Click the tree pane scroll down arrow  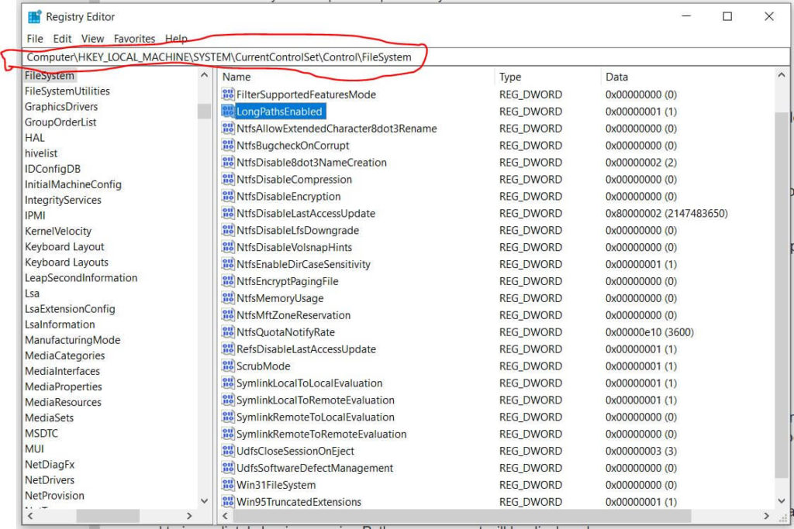205,500
